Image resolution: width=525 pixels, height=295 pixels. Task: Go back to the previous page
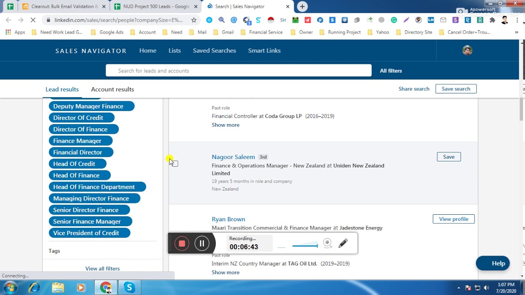pyautogui.click(x=9, y=20)
